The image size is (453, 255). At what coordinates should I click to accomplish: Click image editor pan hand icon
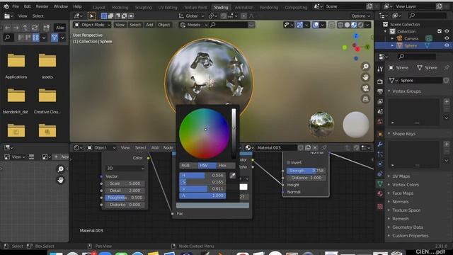click(x=60, y=180)
